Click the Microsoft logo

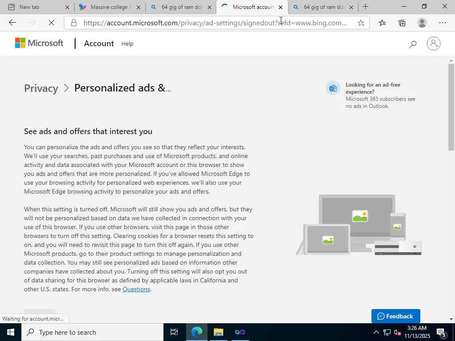point(39,43)
